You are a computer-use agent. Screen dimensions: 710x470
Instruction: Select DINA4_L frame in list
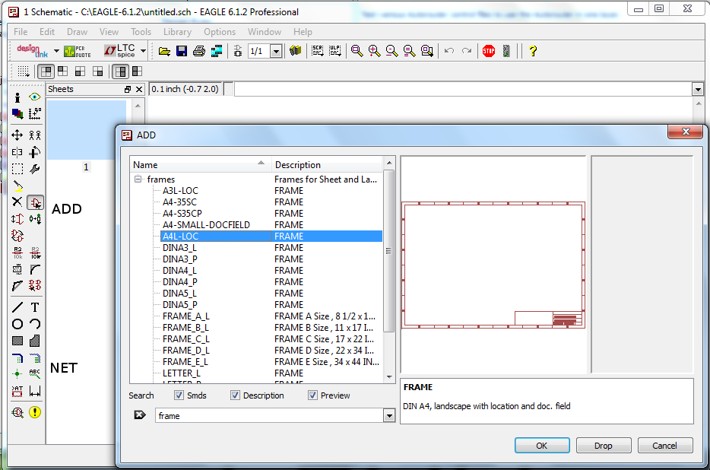pyautogui.click(x=179, y=270)
